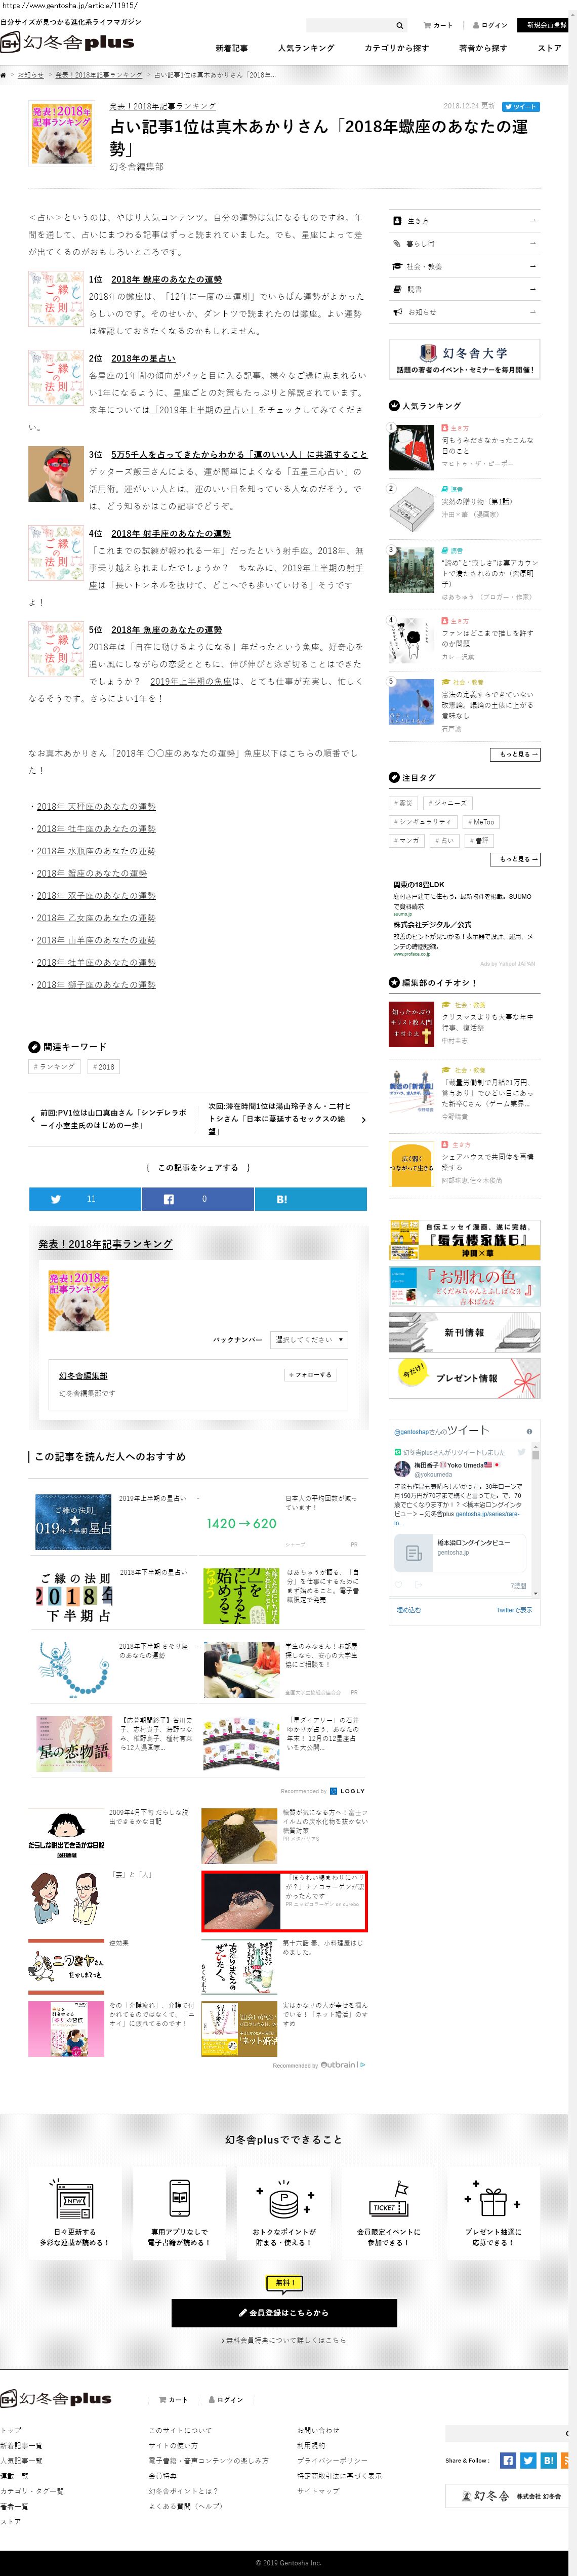
Task: Click the home icon in breadcrumb
Action: pyautogui.click(x=4, y=75)
